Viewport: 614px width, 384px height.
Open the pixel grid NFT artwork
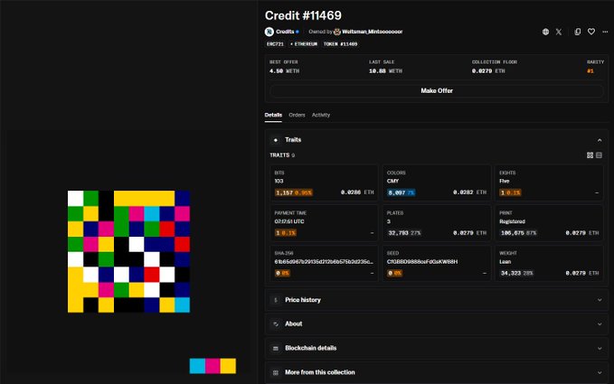click(x=128, y=251)
